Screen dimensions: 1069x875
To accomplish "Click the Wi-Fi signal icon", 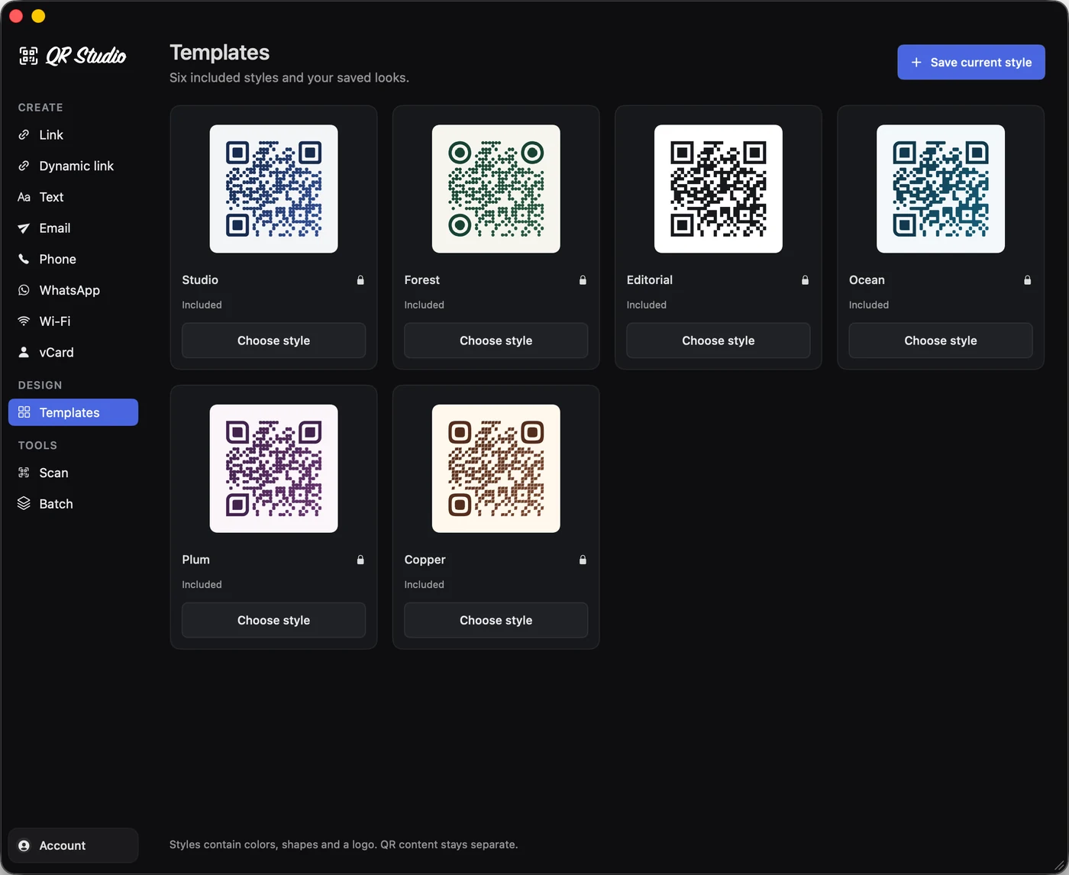I will coord(24,321).
